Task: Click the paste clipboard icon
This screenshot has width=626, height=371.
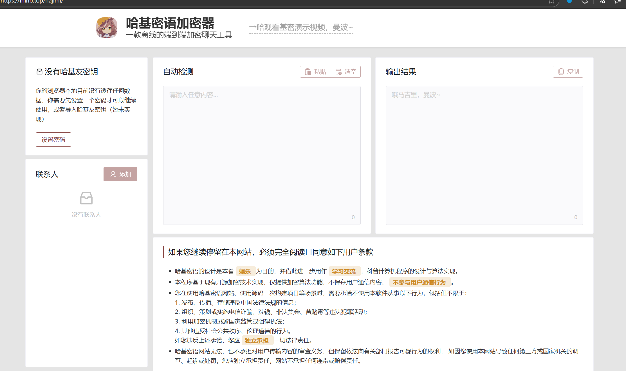Action: (x=308, y=72)
